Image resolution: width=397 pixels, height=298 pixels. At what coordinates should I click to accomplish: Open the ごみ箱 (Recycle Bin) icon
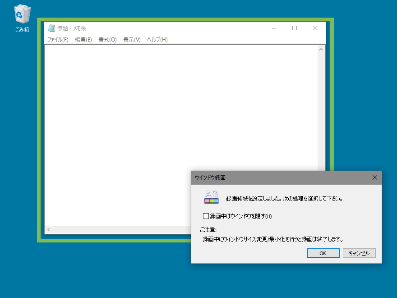22,15
